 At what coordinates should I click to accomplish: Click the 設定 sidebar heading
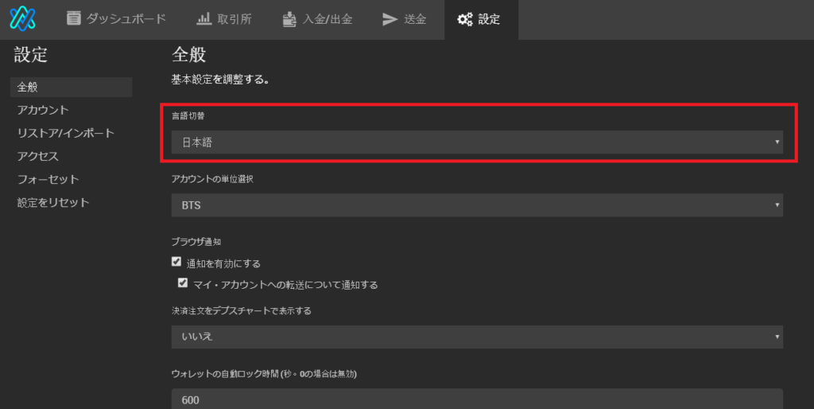[x=31, y=55]
